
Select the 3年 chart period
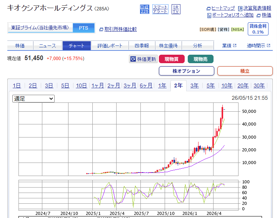[195, 86]
